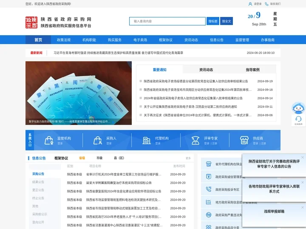
Task: Open 陕西省康复医院2024年信息化建设 announcement
Action: pyautogui.click(x=124, y=191)
